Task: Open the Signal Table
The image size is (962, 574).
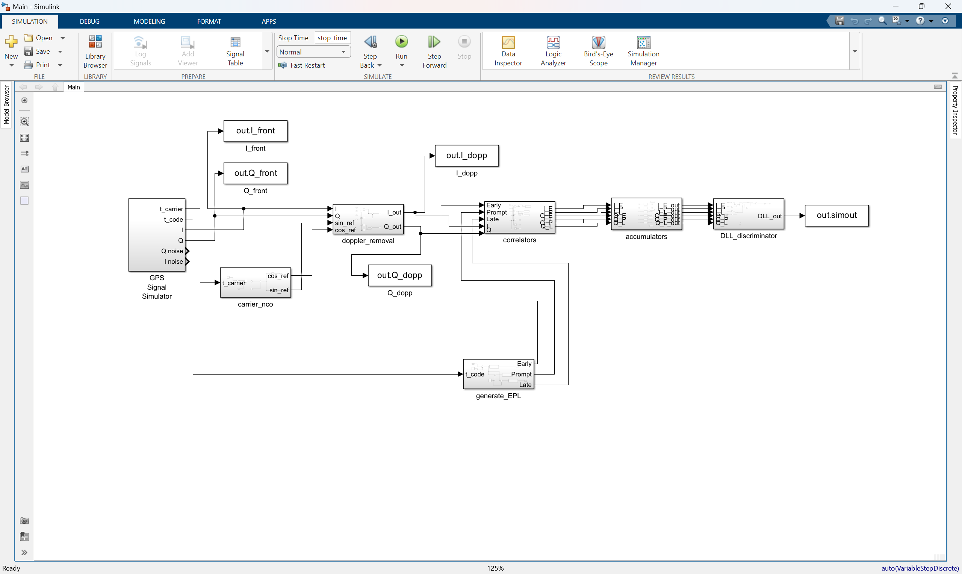Action: coord(235,51)
